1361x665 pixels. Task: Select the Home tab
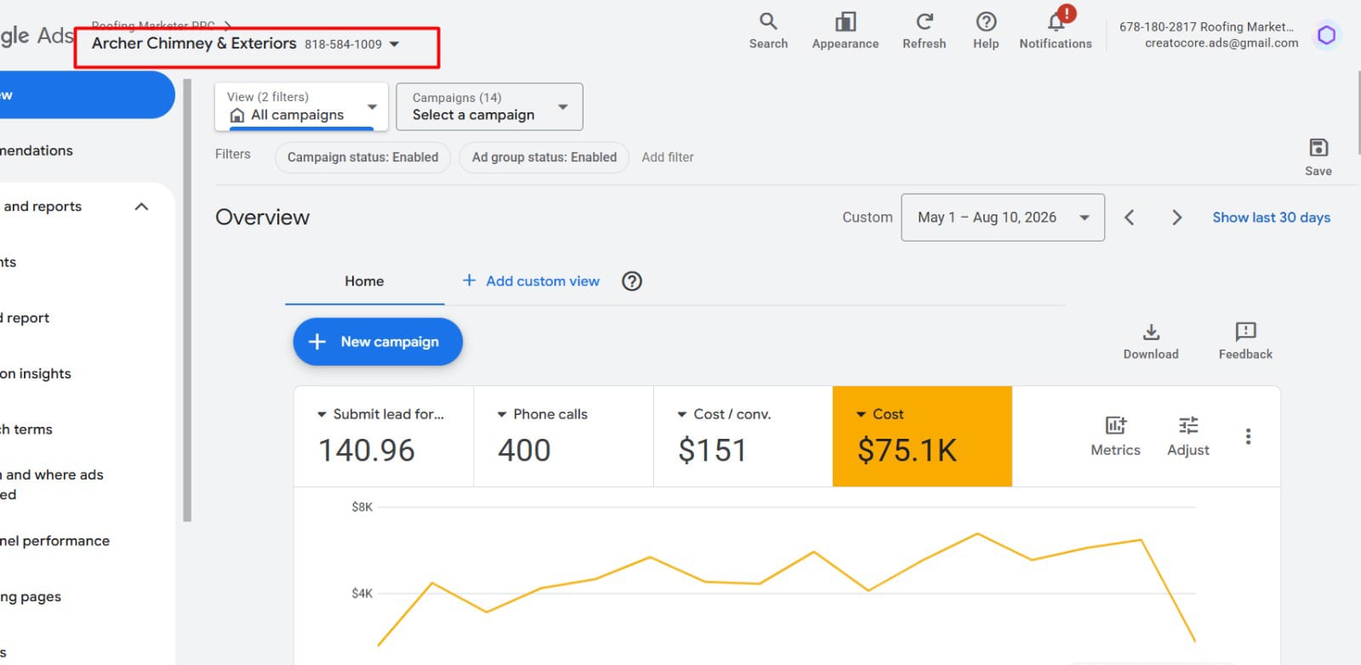[364, 281]
